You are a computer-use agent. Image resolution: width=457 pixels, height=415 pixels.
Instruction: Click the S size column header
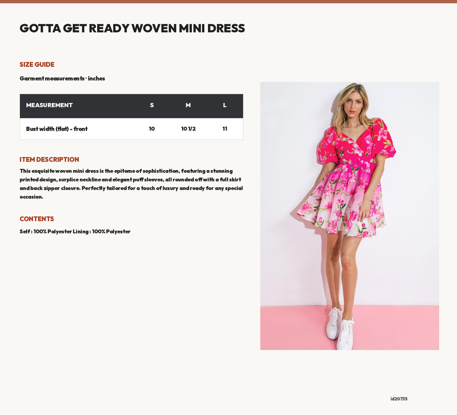point(152,105)
